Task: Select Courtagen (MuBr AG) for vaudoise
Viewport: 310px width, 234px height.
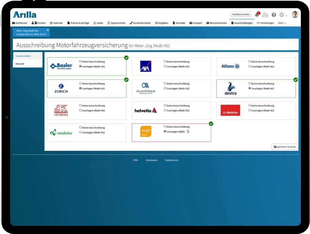Action: pyautogui.click(x=80, y=132)
